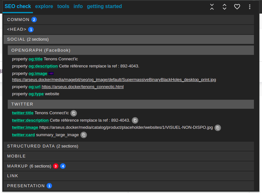The width and height of the screenshot is (262, 193).
Task: Open the og:url hyperlink
Action: (x=83, y=86)
